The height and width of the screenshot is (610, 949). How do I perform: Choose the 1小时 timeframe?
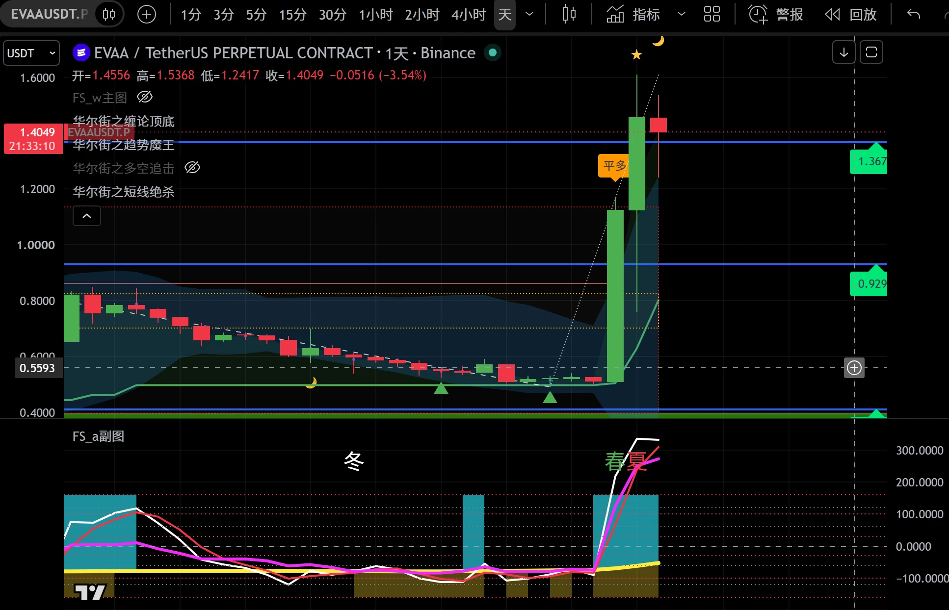click(x=376, y=15)
